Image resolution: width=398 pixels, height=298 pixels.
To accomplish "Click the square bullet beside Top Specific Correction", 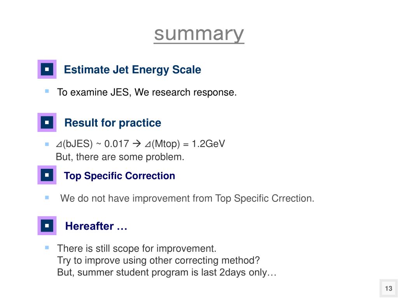I will pos(47,175).
